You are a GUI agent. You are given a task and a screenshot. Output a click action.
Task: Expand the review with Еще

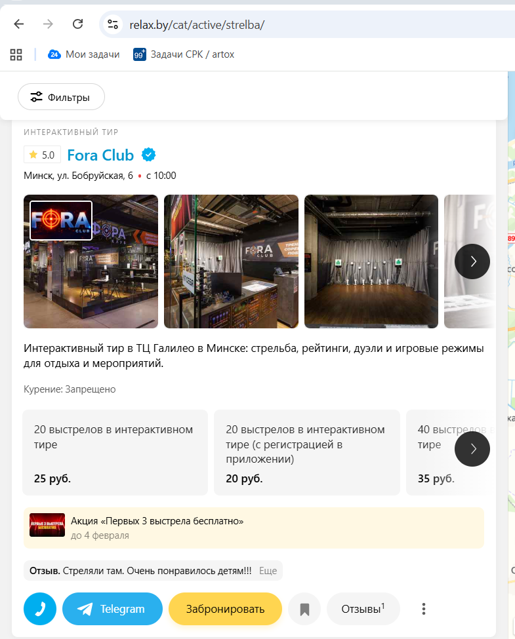(268, 571)
